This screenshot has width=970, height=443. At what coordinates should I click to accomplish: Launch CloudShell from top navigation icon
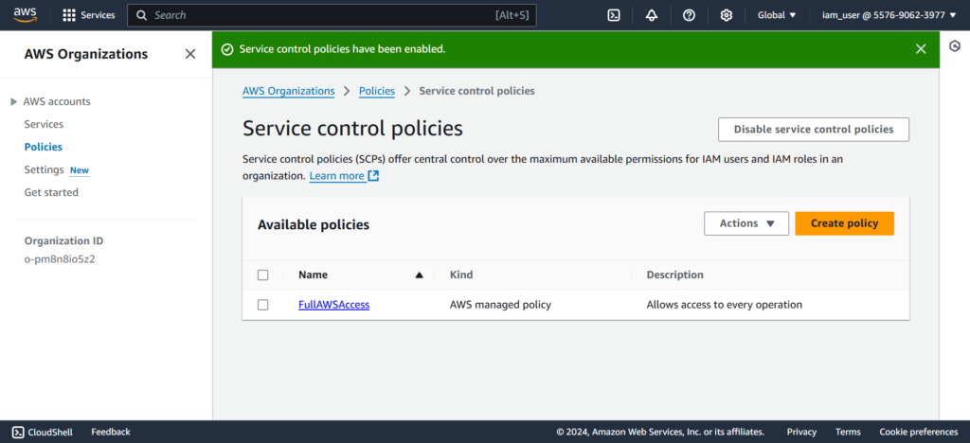coord(614,15)
